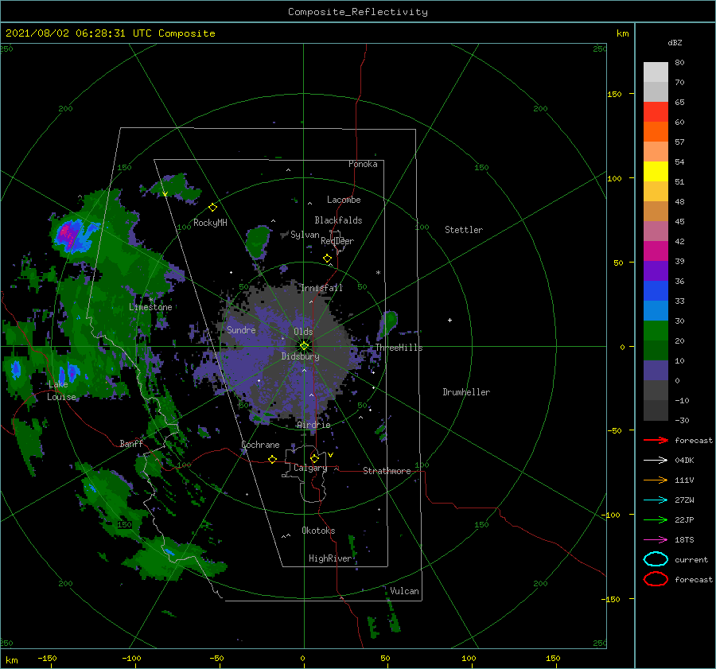Image resolution: width=716 pixels, height=669 pixels.
Task: Click the Airdrie city label
Action: 313,425
